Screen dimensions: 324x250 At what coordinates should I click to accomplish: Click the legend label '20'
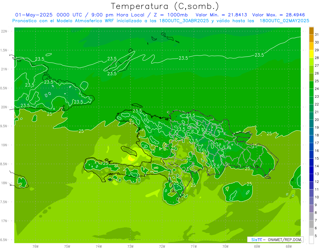pos(317,120)
